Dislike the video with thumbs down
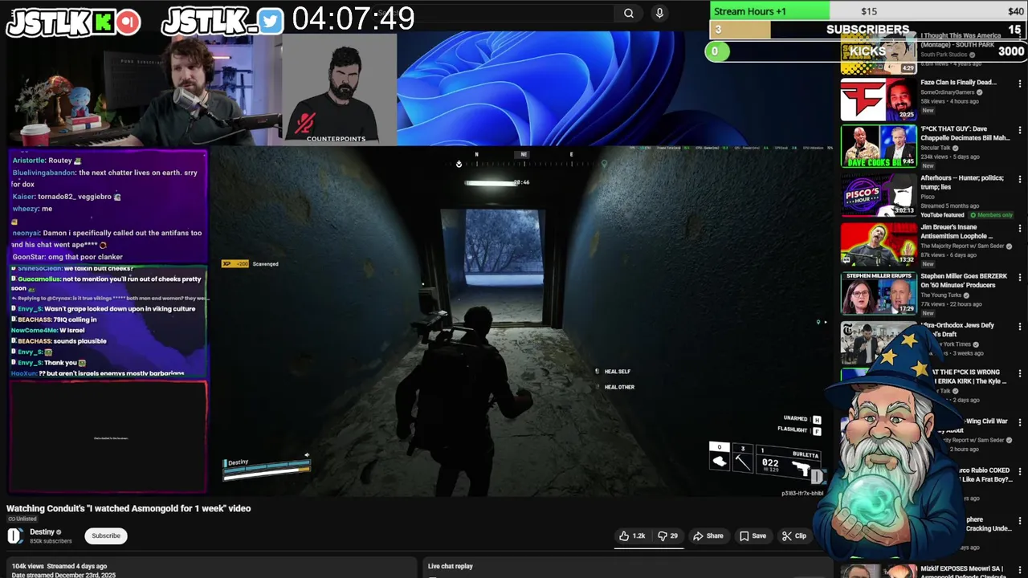Screen dimensions: 1028x578 click(x=668, y=535)
